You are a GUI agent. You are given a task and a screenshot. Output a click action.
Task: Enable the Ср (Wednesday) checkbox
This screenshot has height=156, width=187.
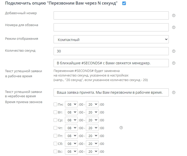(55, 120)
